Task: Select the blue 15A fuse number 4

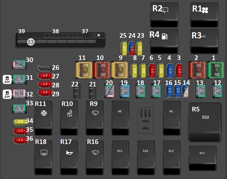Action: [x=170, y=71]
